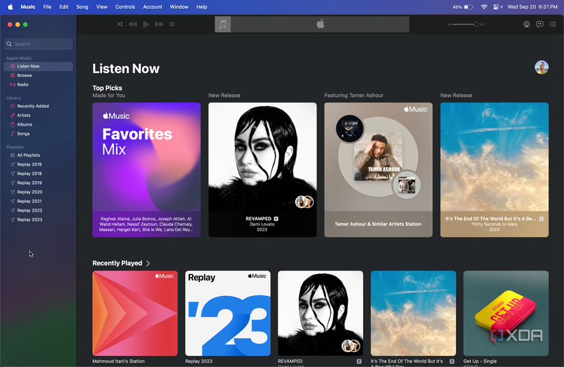564x367 pixels.
Task: Click the music note artwork placeholder
Action: point(223,25)
